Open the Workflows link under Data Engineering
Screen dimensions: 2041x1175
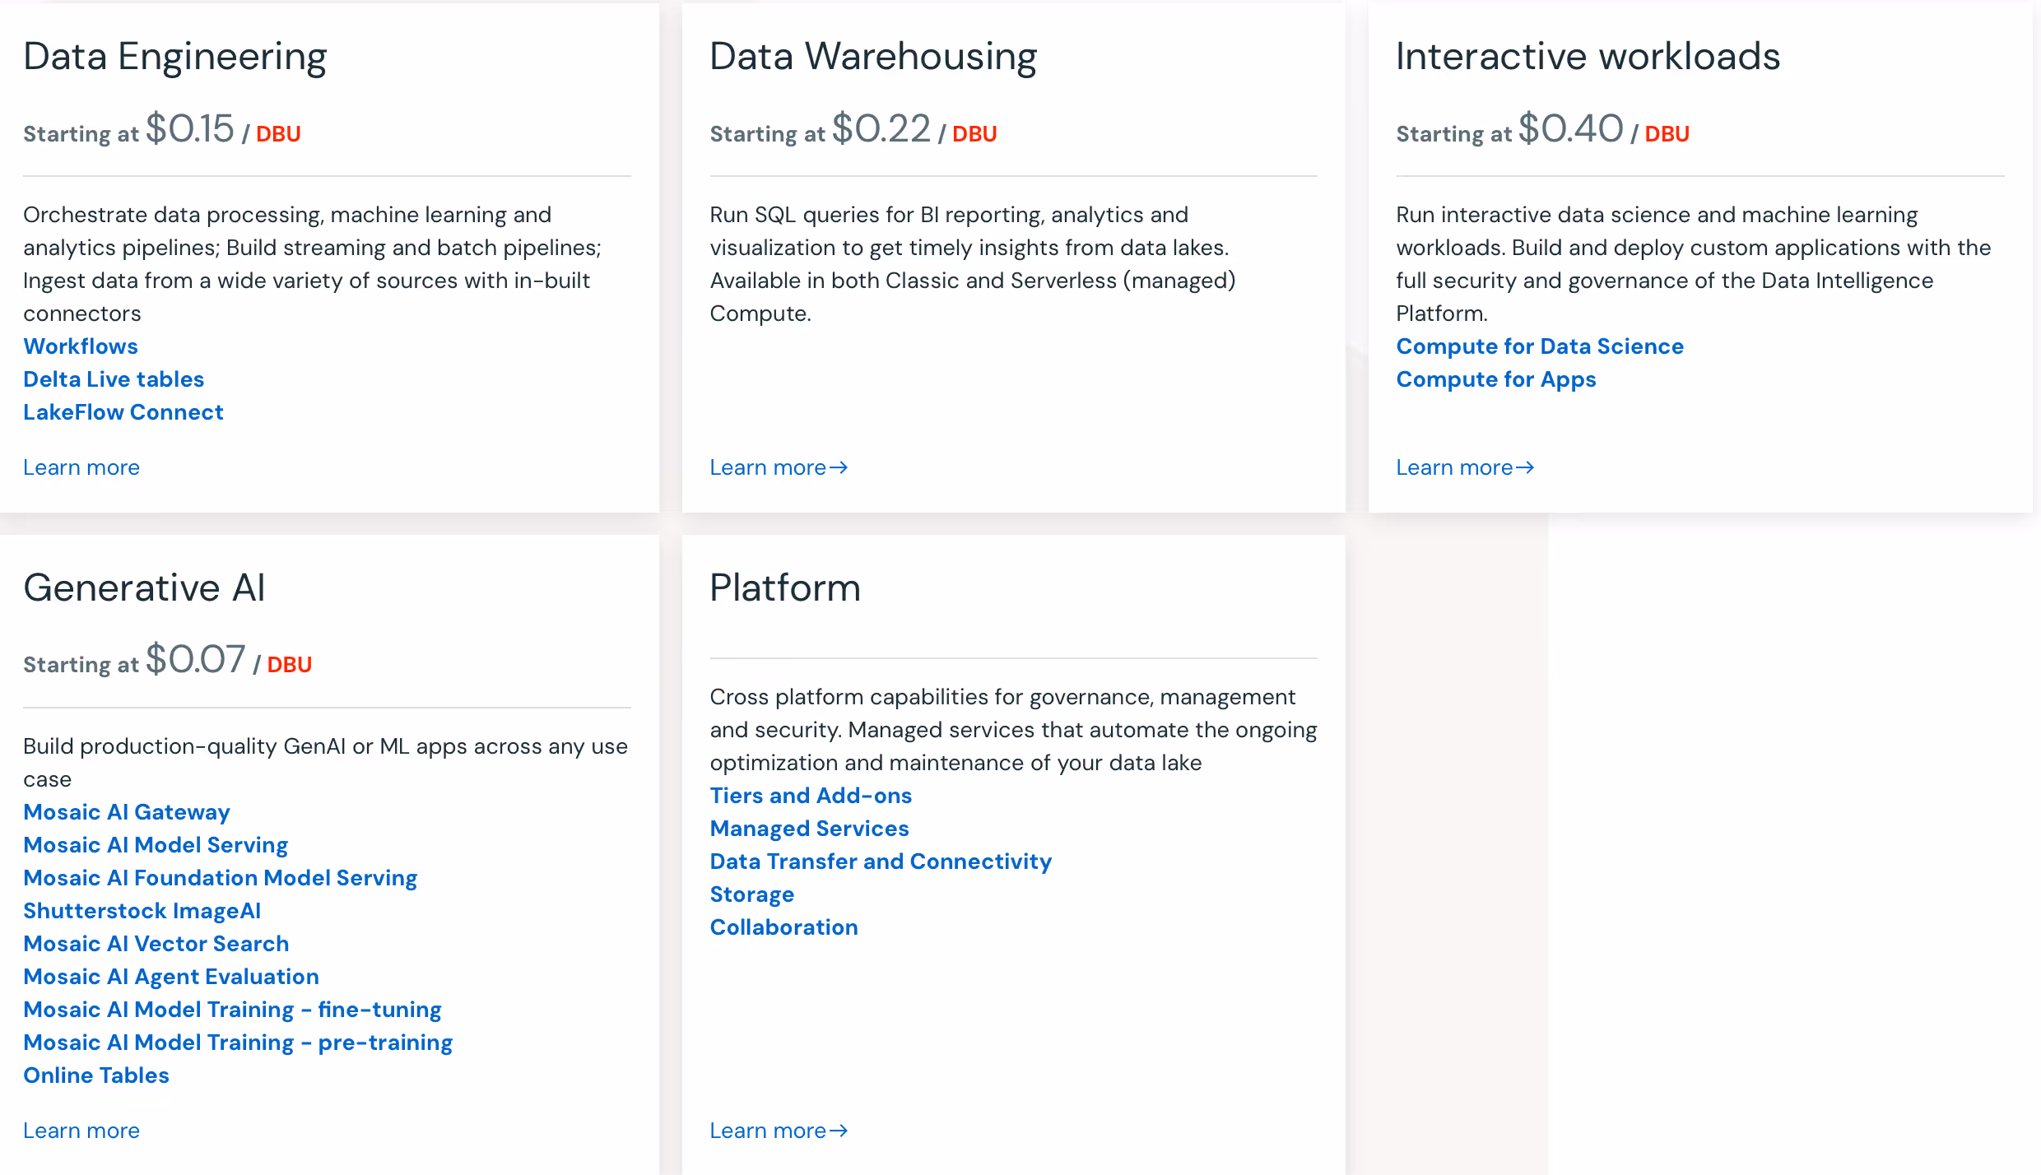[81, 346]
